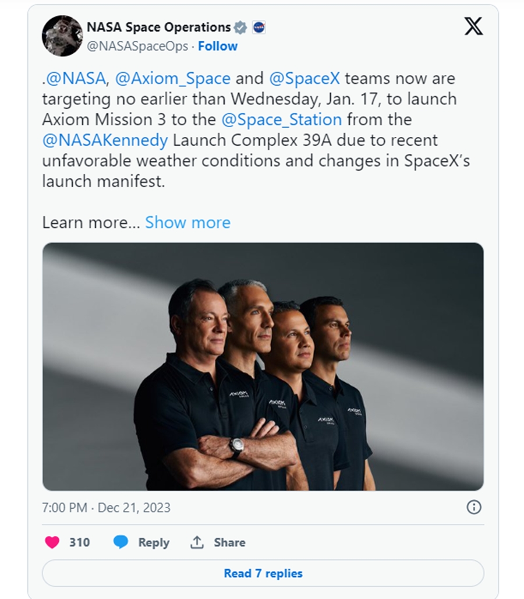
Task: Click the verified badge next to account name
Action: tap(240, 27)
